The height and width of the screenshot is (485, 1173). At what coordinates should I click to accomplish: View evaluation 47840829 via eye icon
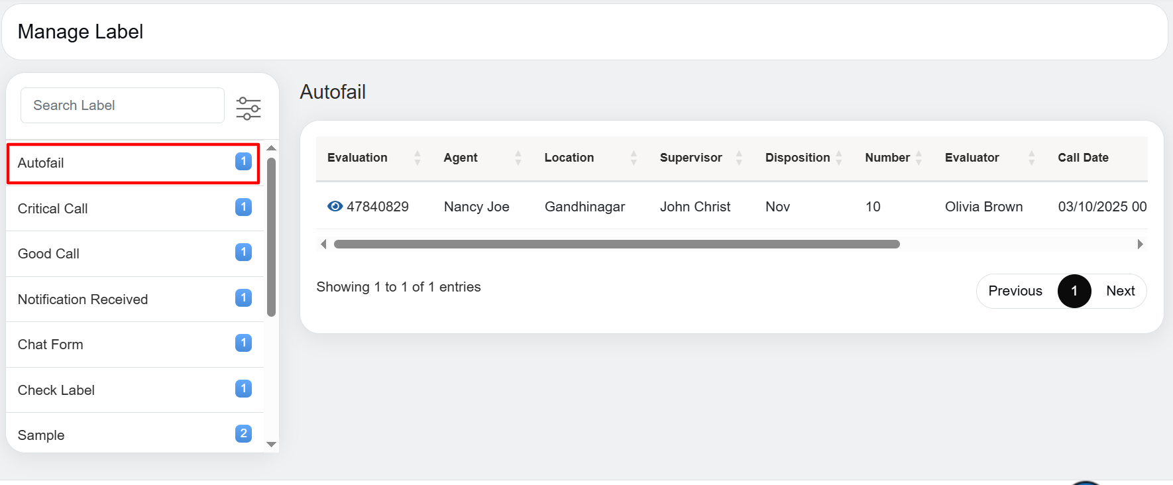pyautogui.click(x=335, y=207)
